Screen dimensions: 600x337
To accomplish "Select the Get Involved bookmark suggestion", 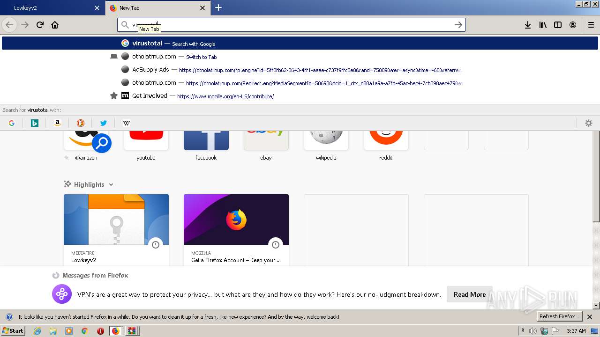I will (300, 95).
